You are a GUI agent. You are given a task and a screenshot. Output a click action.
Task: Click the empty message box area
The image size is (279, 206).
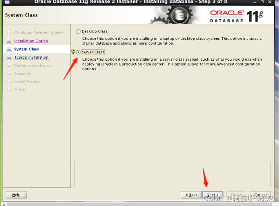pyautogui.click(x=172, y=174)
